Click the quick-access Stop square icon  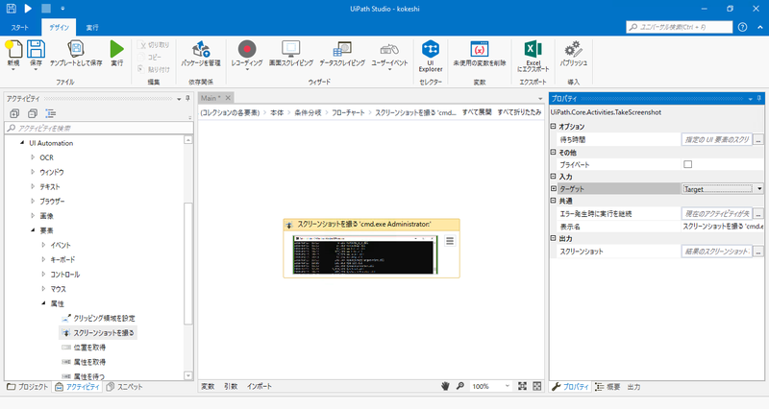coord(45,9)
